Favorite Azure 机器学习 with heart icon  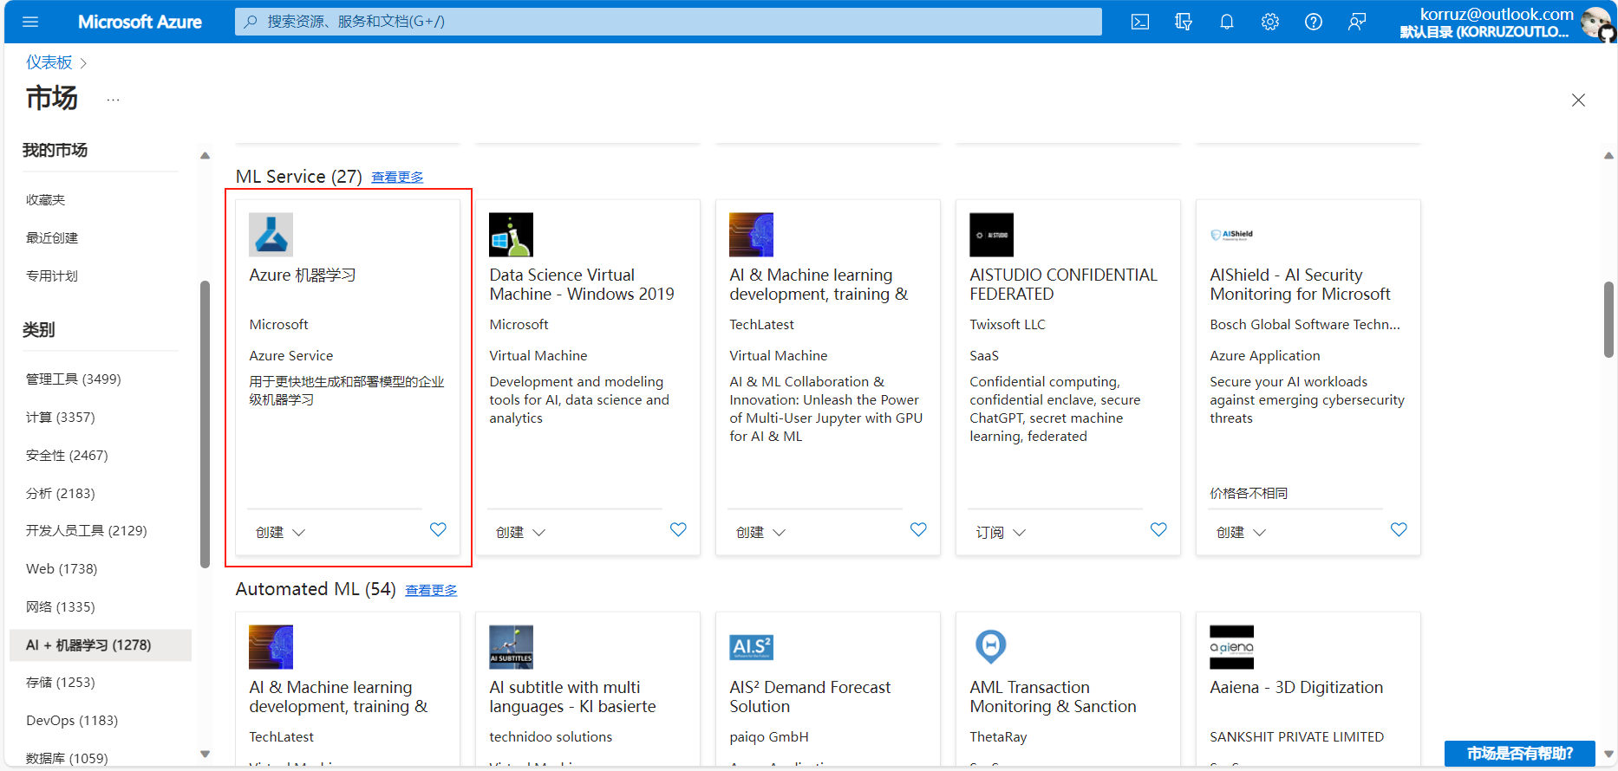pyautogui.click(x=438, y=529)
